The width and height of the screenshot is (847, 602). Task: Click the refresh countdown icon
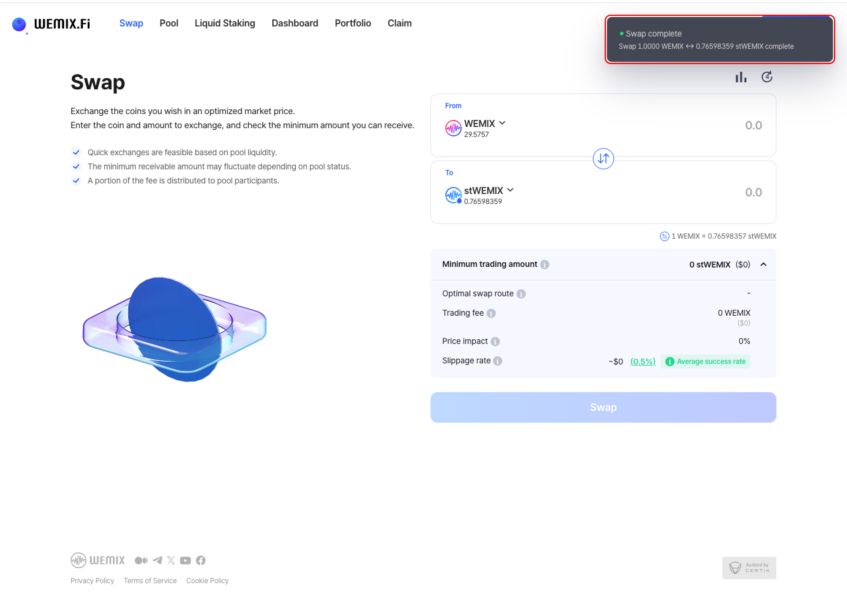coord(766,77)
